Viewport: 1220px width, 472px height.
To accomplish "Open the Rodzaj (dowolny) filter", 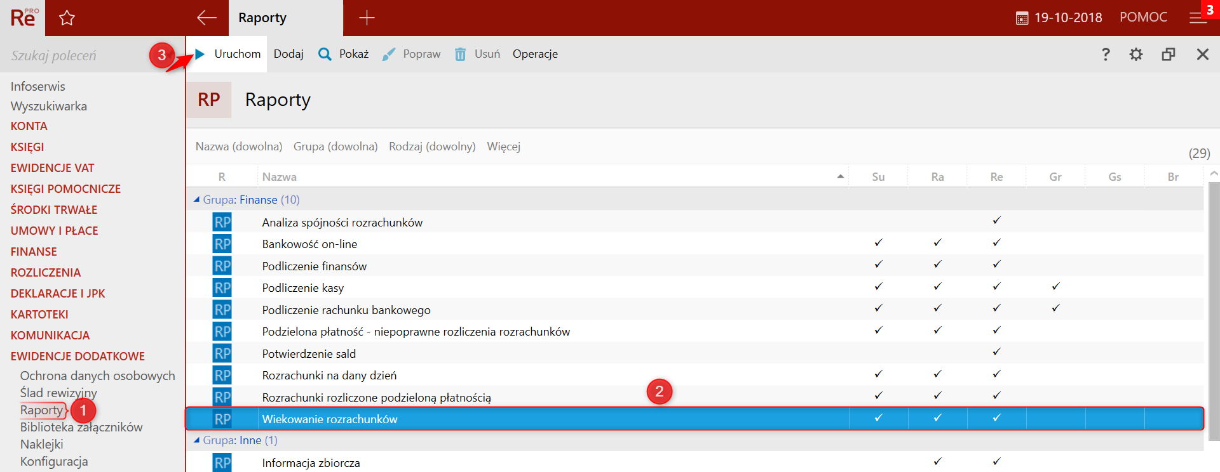I will pyautogui.click(x=432, y=147).
